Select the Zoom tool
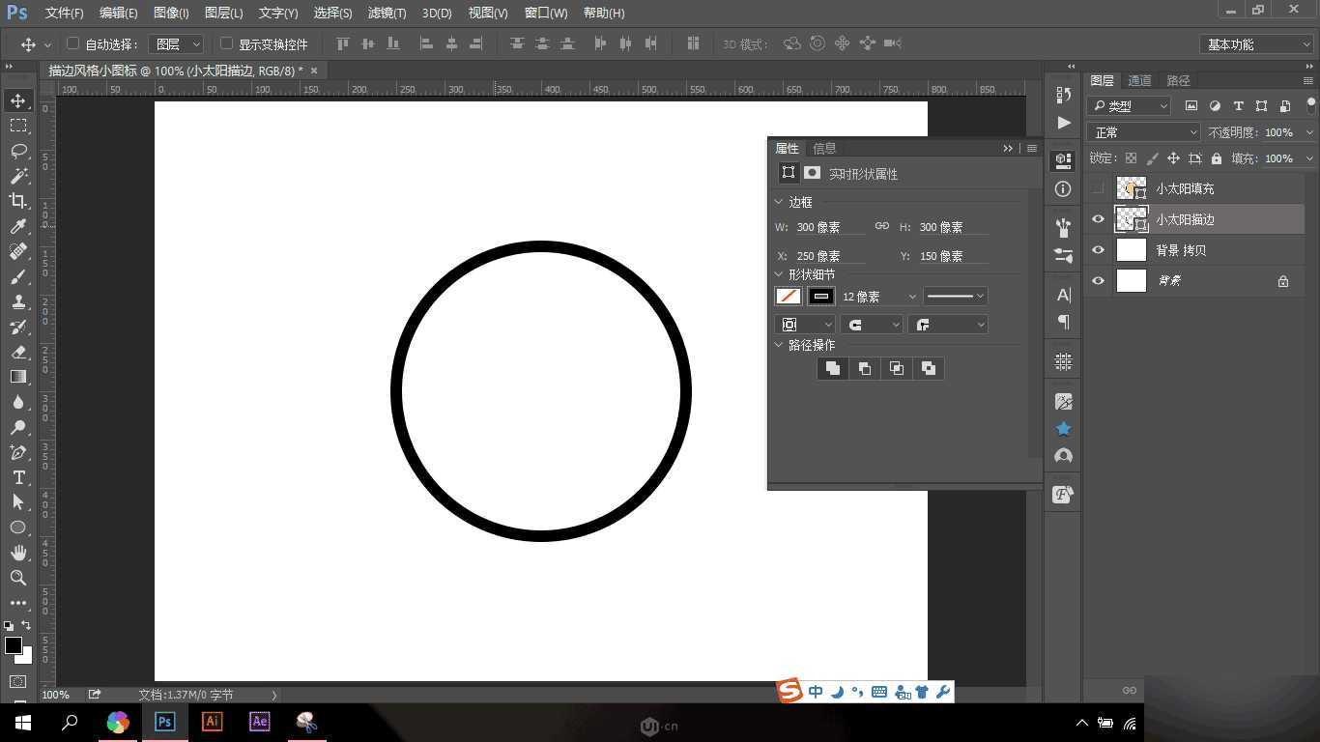Screen dimensions: 1320x742 click(17, 578)
